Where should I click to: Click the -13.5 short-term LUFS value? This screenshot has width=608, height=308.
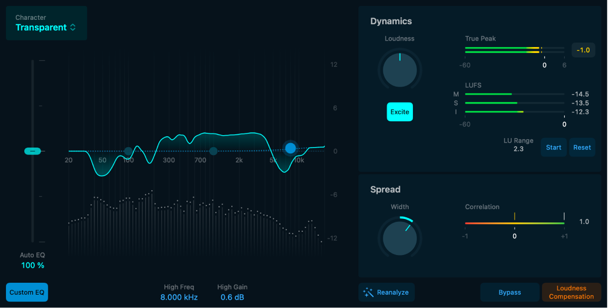pos(580,103)
